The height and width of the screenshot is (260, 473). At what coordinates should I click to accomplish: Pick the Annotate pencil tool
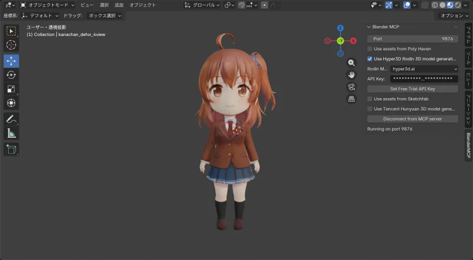click(11, 119)
